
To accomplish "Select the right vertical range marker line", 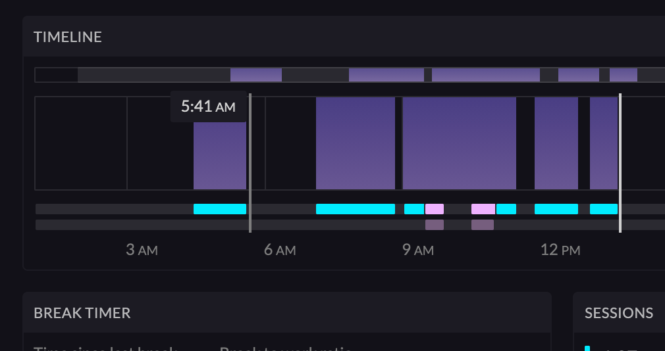I will pyautogui.click(x=620, y=163).
